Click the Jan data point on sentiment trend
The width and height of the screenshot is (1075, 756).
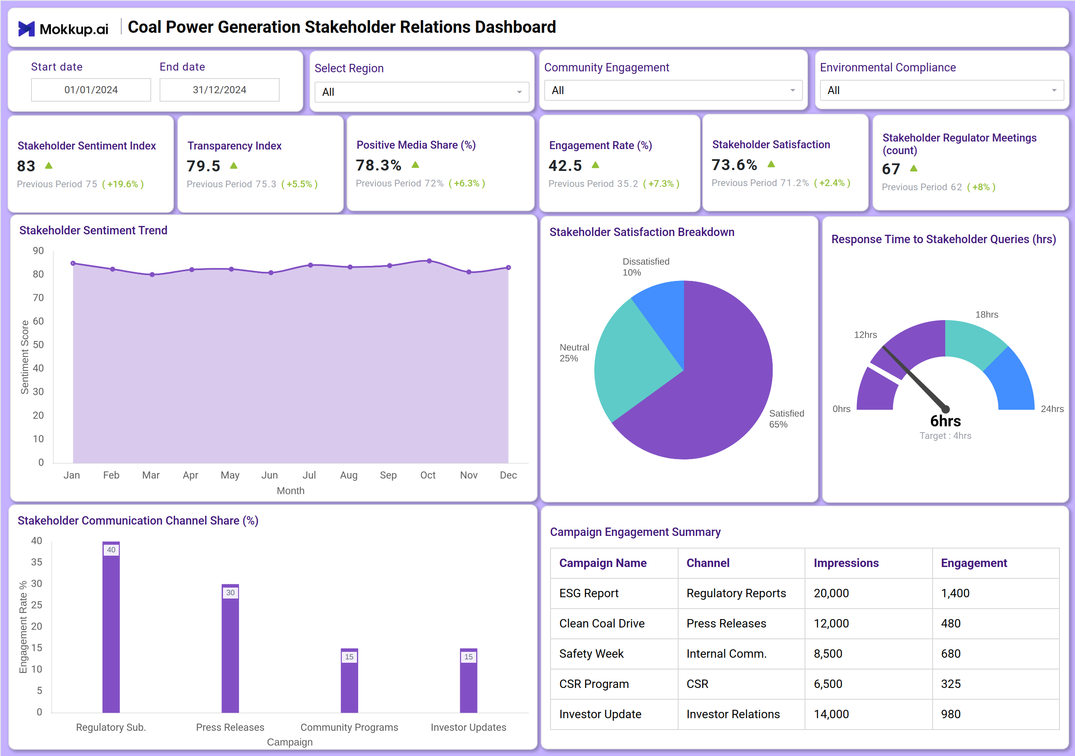[73, 263]
